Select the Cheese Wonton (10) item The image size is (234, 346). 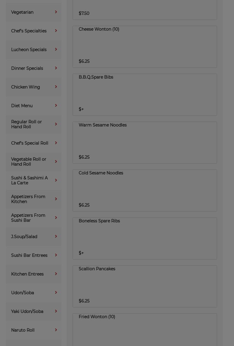click(x=145, y=47)
